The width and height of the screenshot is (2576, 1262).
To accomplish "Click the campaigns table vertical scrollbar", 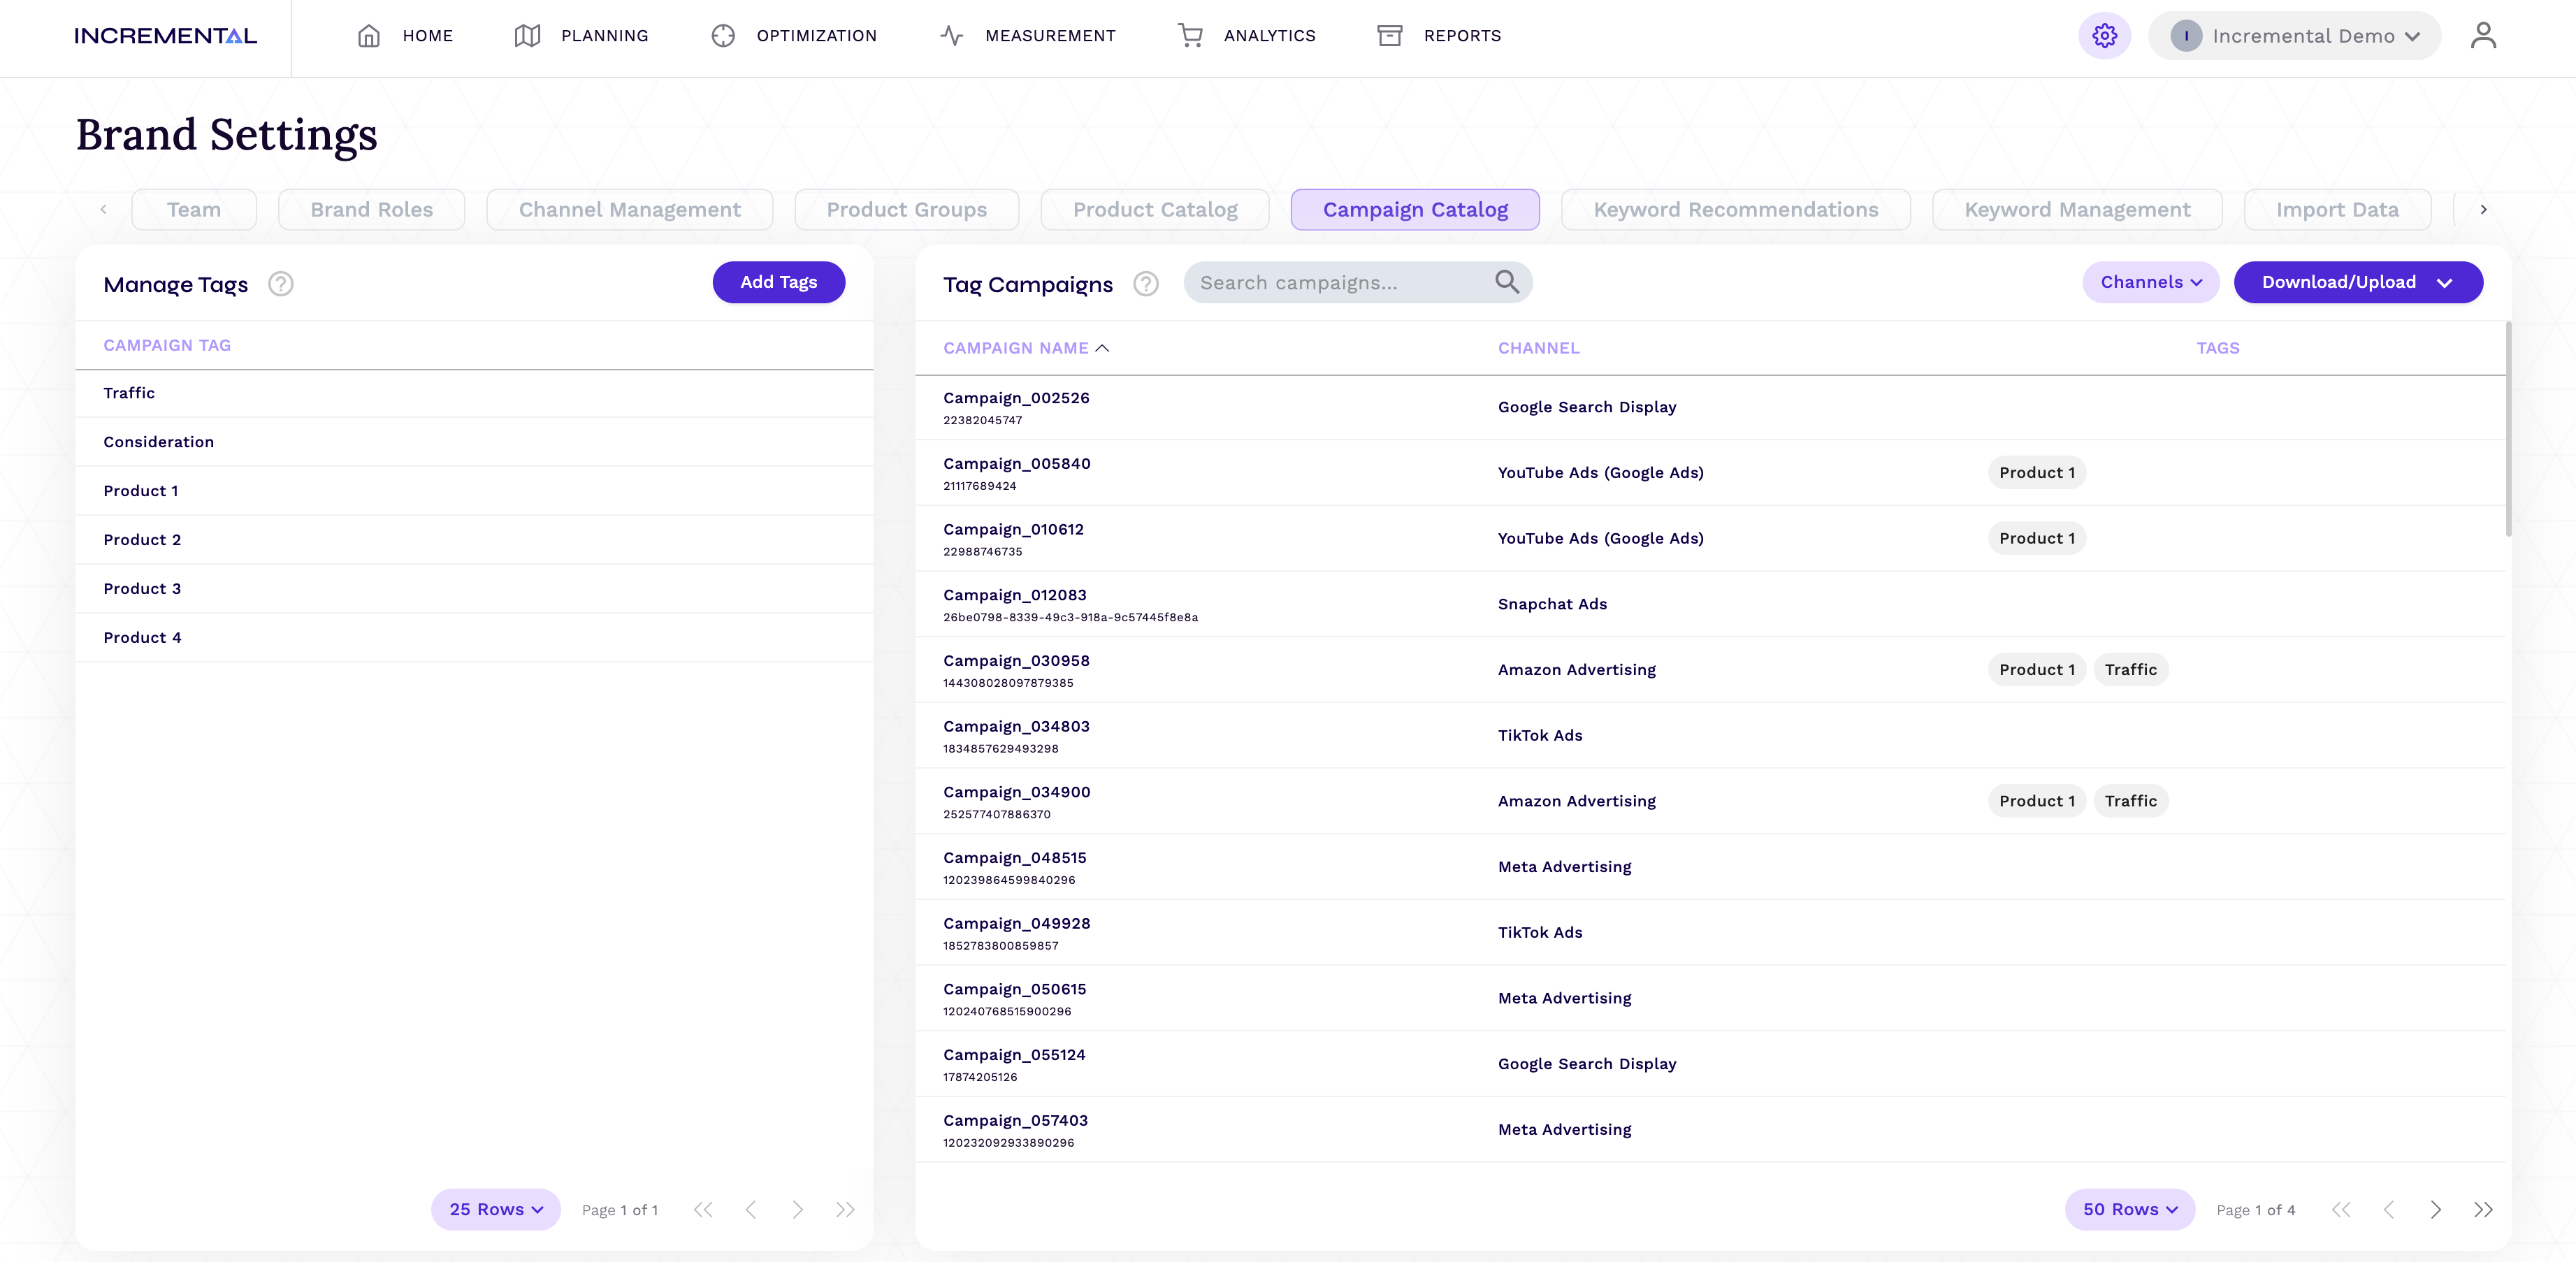I will (2509, 430).
